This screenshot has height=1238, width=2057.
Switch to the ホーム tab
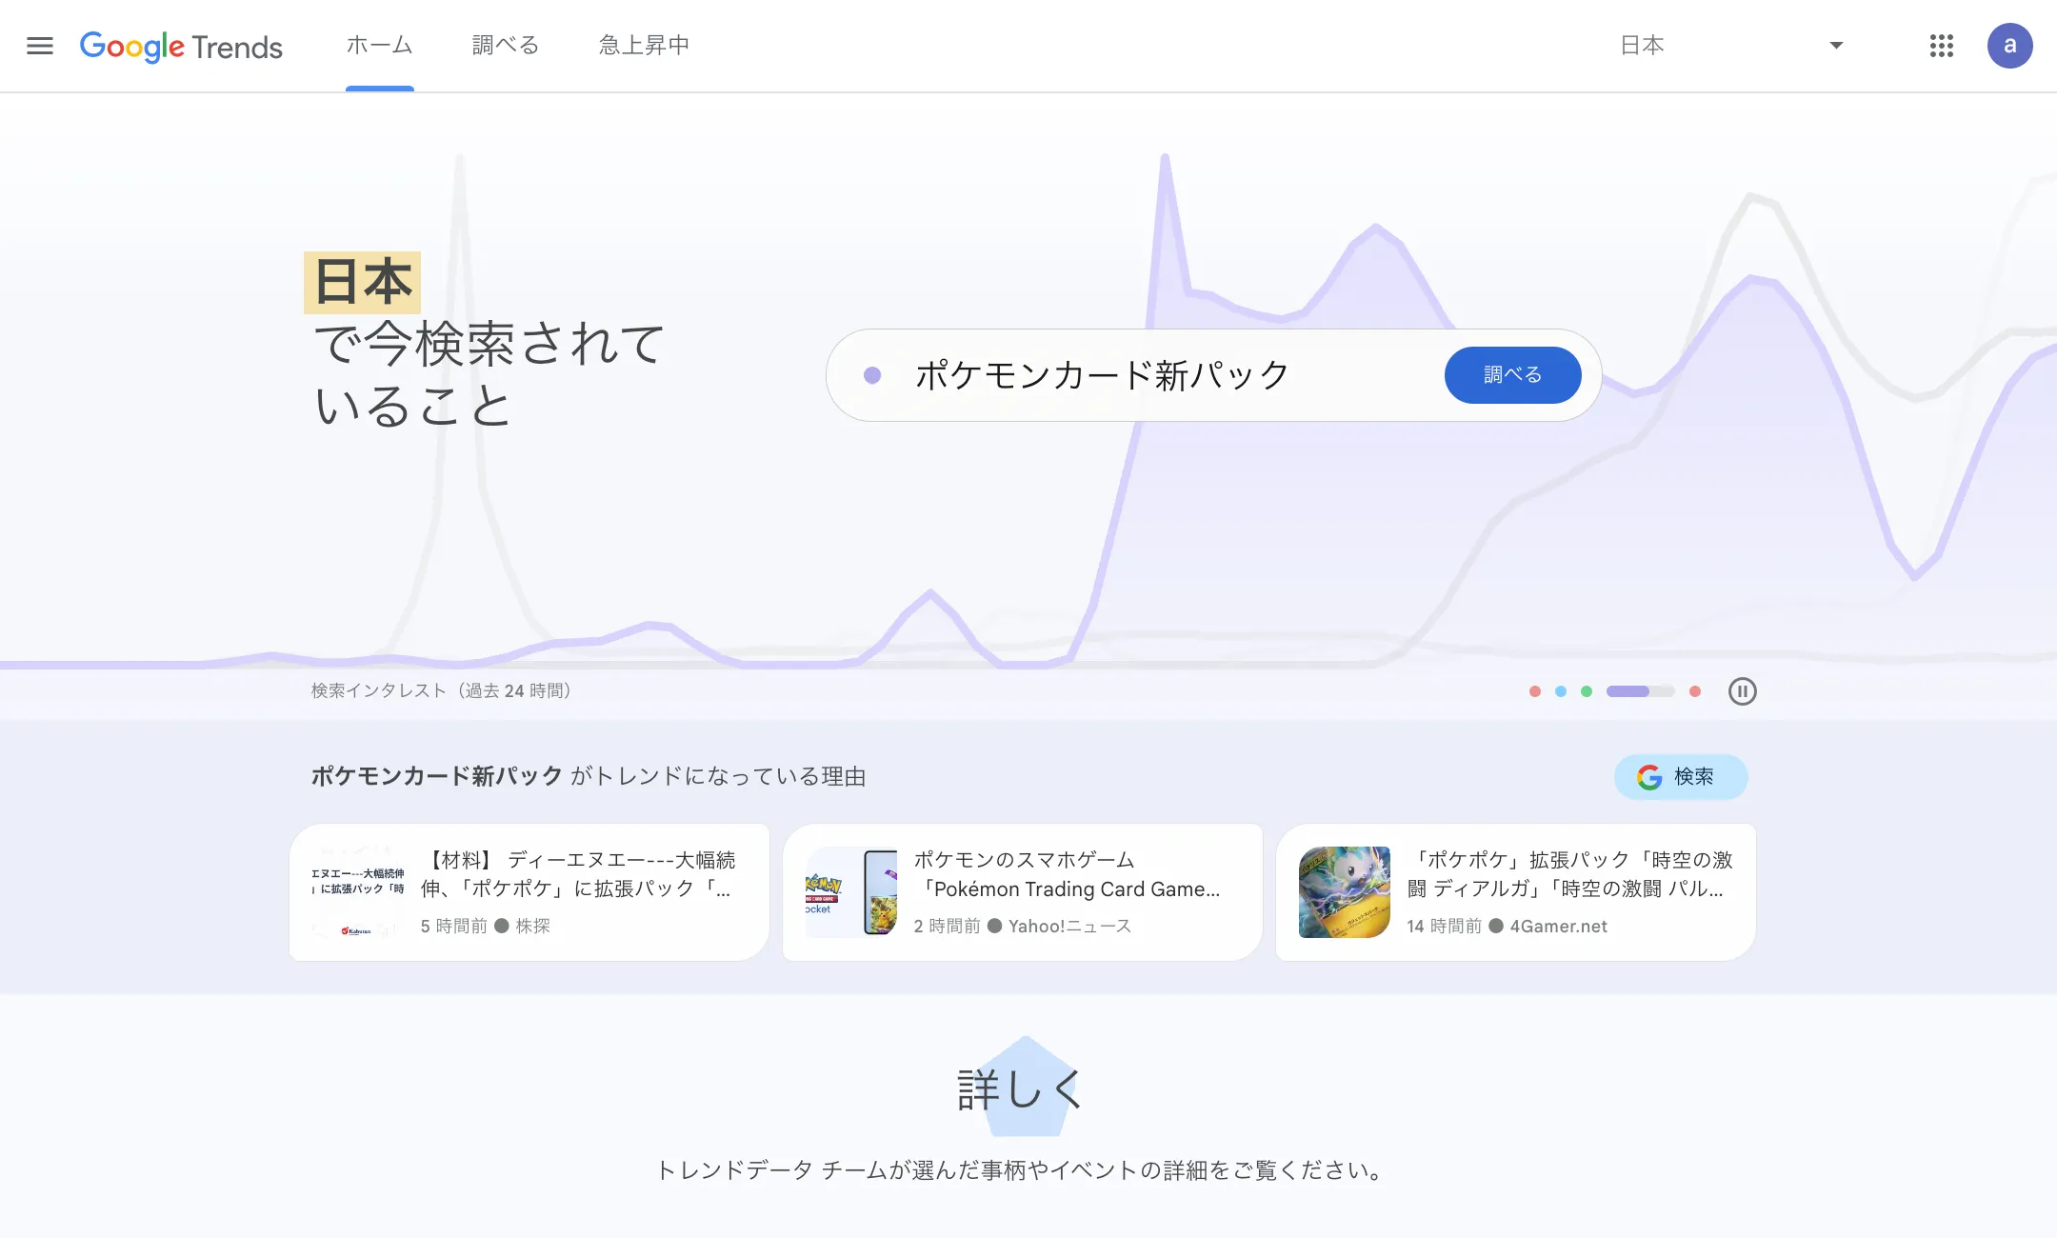(379, 46)
